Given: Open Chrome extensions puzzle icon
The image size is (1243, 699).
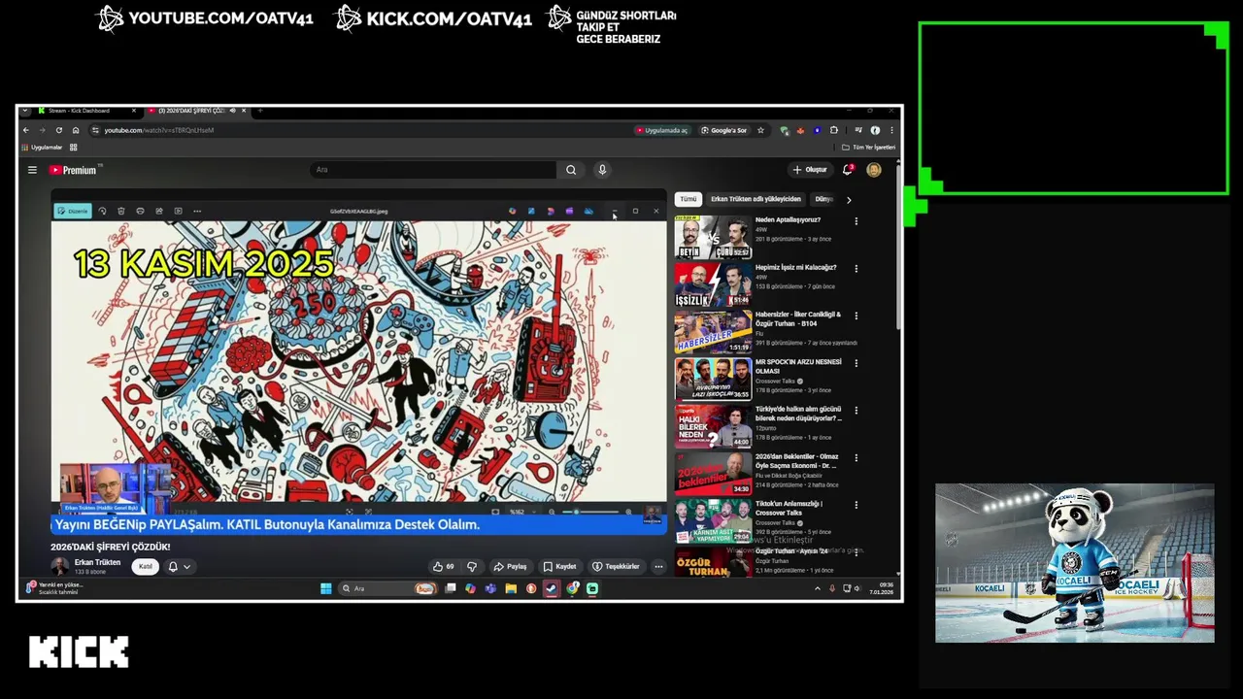Looking at the screenshot, I should tap(833, 130).
